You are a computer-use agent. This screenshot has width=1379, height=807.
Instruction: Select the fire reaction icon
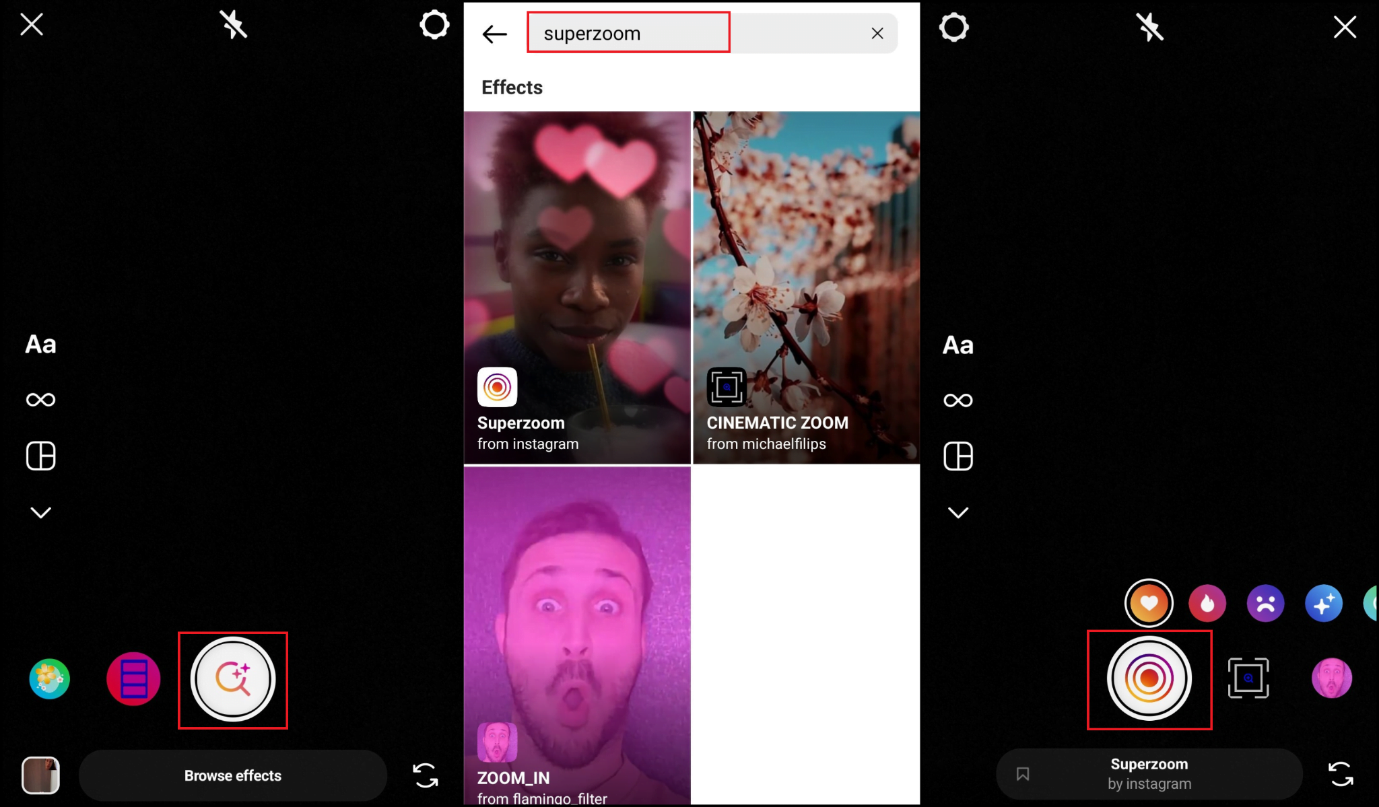click(1209, 602)
